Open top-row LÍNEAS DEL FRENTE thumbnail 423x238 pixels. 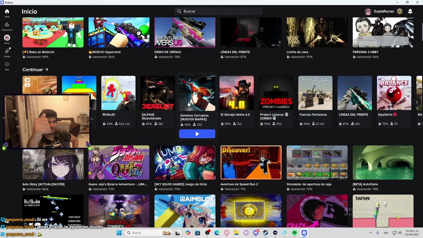[x=251, y=32]
